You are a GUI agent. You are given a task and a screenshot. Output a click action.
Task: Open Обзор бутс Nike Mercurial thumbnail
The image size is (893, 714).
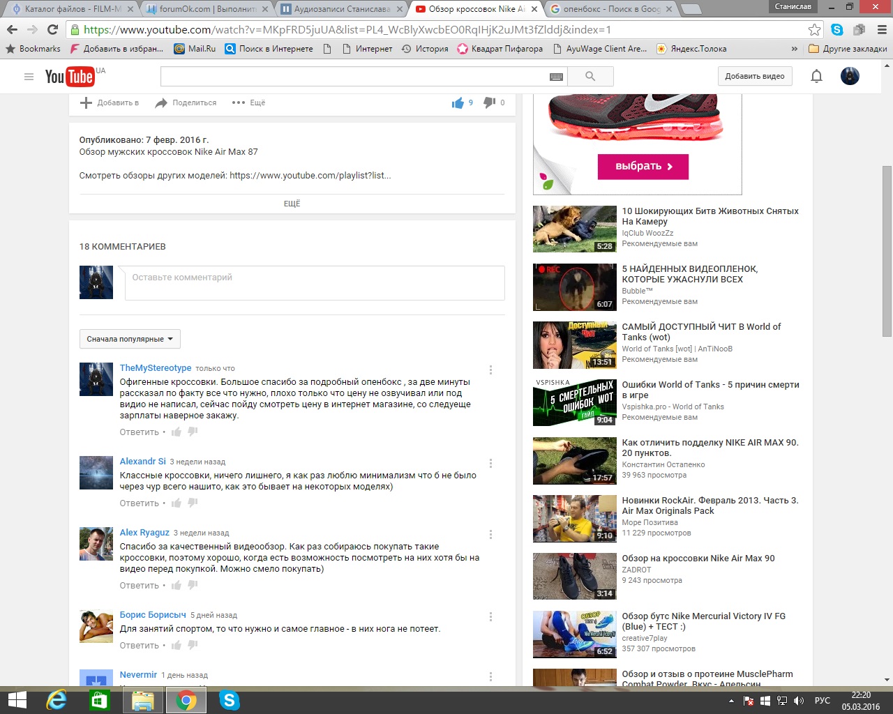pos(575,634)
